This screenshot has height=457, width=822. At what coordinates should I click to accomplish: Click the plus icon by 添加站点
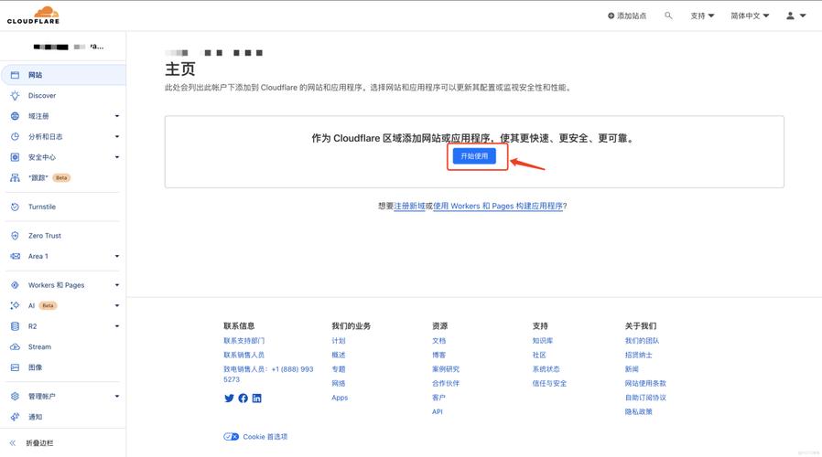tap(611, 16)
